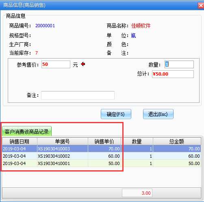Image resolution: width=204 pixels, height=202 pixels.
Task: Focus the 参考售价 price field
Action: coord(56,64)
